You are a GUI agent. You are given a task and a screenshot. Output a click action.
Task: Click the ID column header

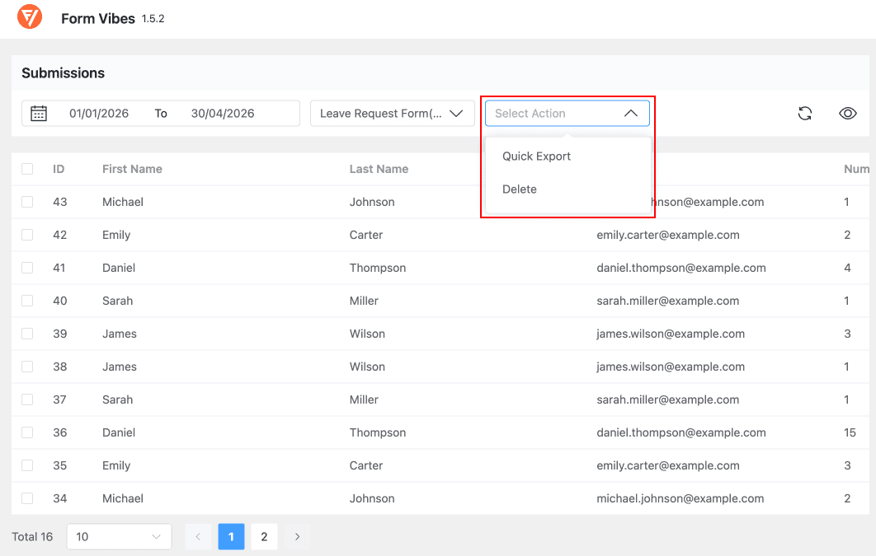coord(59,169)
